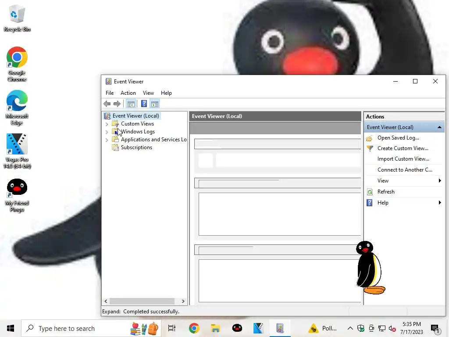Click the Create Custom View funnel icon
This screenshot has height=337, width=449.
(370, 148)
